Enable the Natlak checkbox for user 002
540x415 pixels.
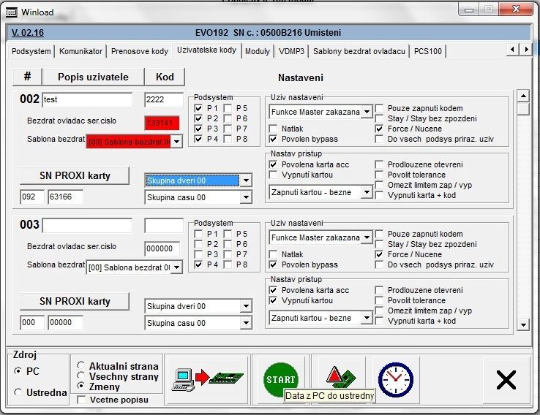pos(274,128)
